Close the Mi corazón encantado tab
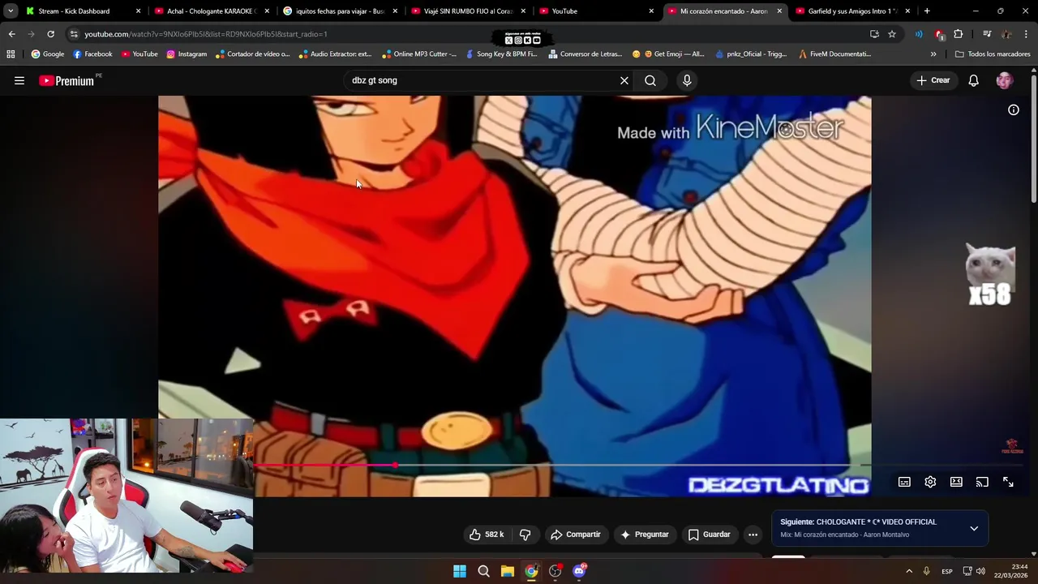 (x=779, y=11)
